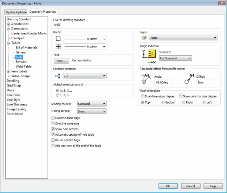Select Hole under Tables
Image resolution: width=227 pixels, height=193 pixels.
[19, 57]
